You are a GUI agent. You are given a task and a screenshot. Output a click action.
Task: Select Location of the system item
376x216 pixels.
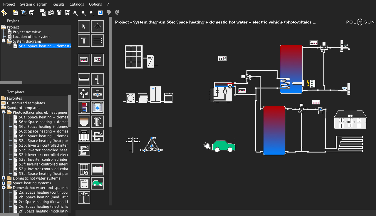coord(31,37)
